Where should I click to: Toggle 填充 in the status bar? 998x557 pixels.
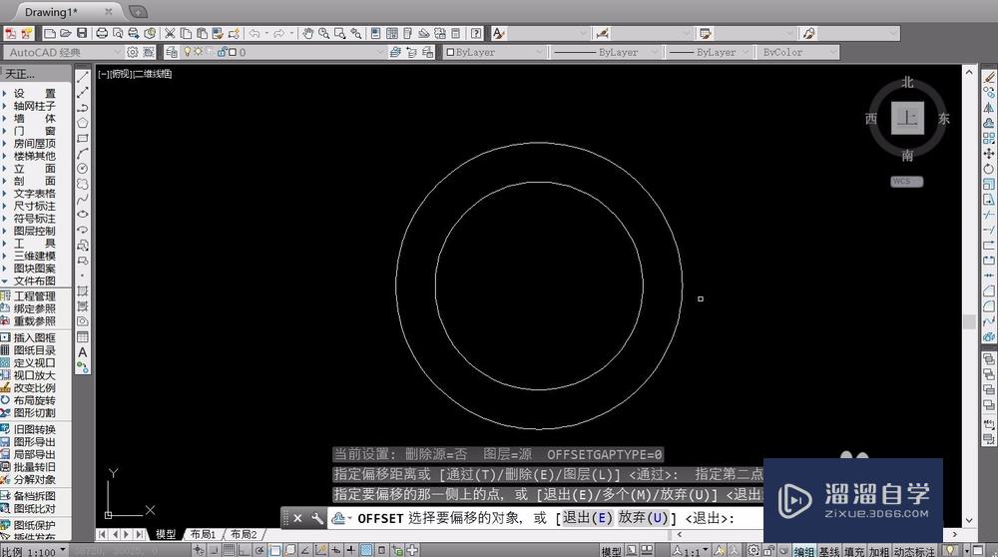tap(854, 551)
